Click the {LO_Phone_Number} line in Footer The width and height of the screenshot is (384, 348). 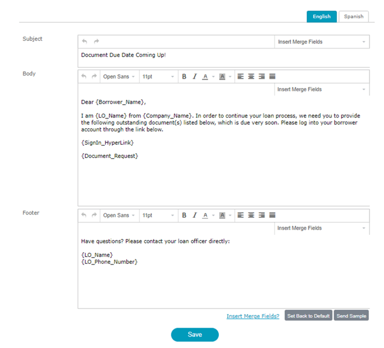click(109, 262)
